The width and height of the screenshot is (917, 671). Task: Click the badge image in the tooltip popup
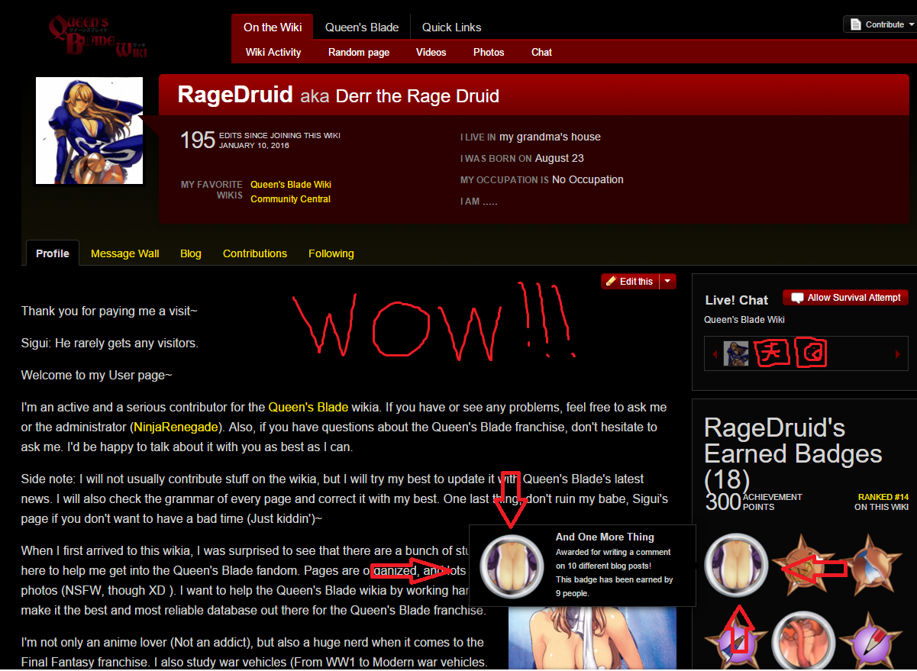511,566
